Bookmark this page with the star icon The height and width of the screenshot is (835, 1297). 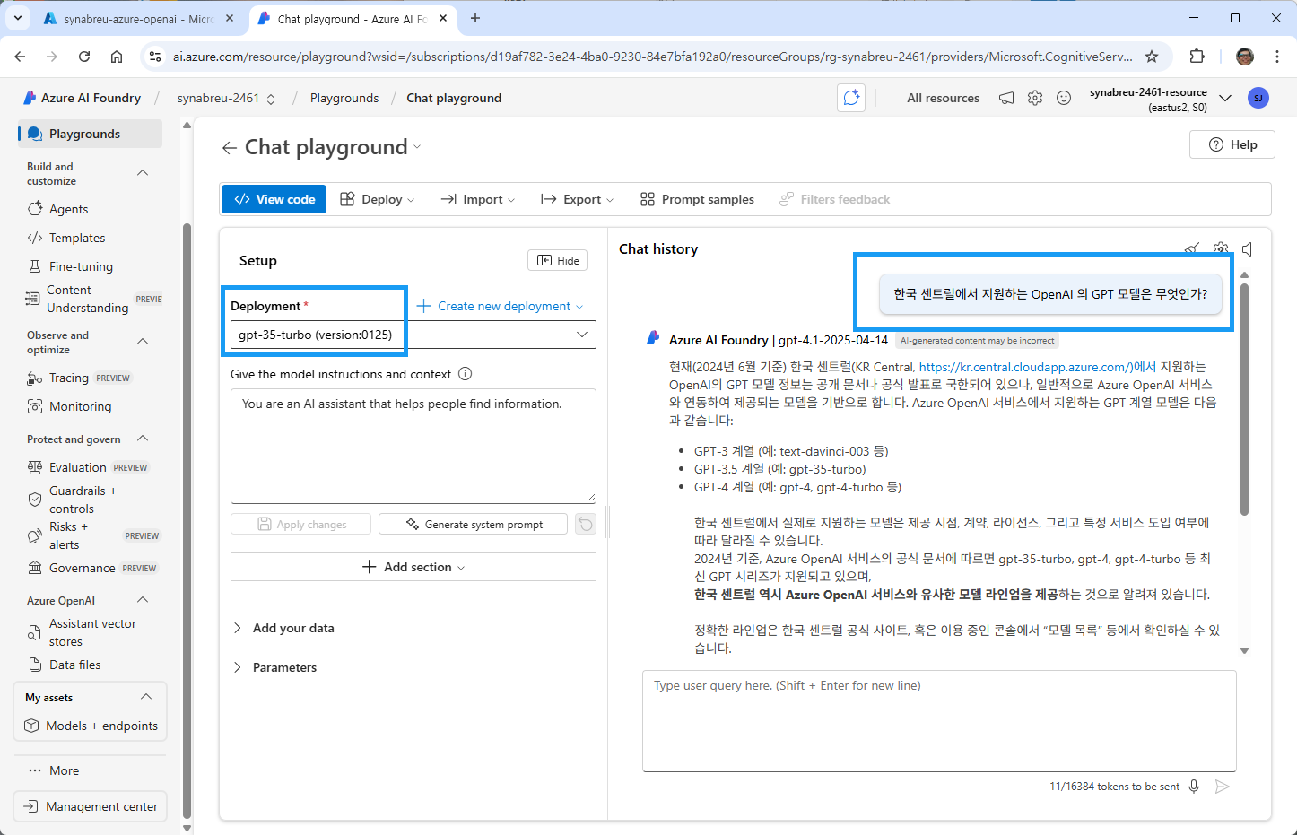coord(1152,57)
